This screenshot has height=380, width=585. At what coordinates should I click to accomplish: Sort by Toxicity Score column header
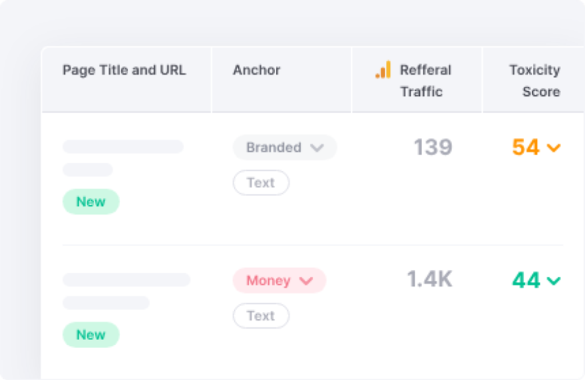coord(535,81)
